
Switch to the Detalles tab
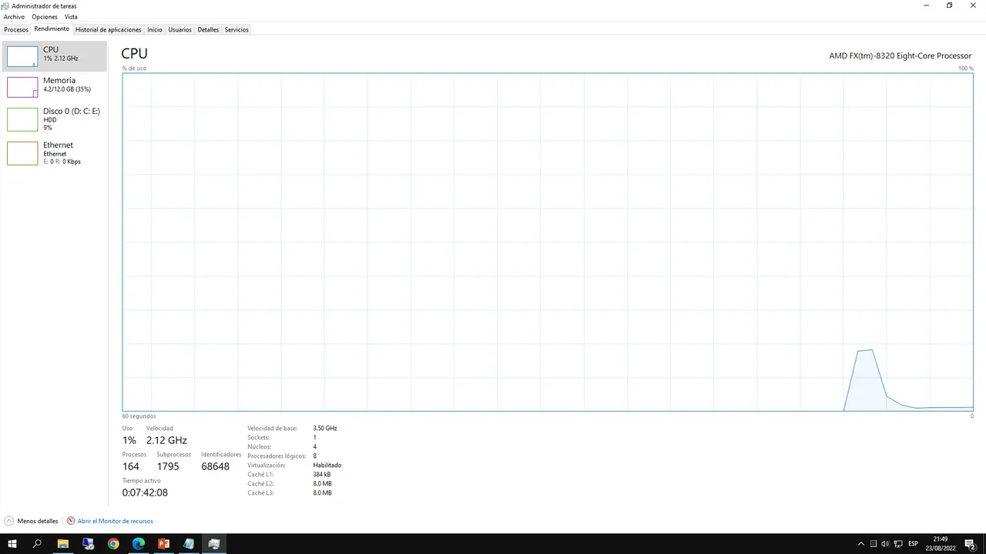(208, 29)
